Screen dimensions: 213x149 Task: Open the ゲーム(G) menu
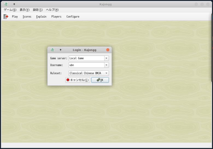(10, 10)
